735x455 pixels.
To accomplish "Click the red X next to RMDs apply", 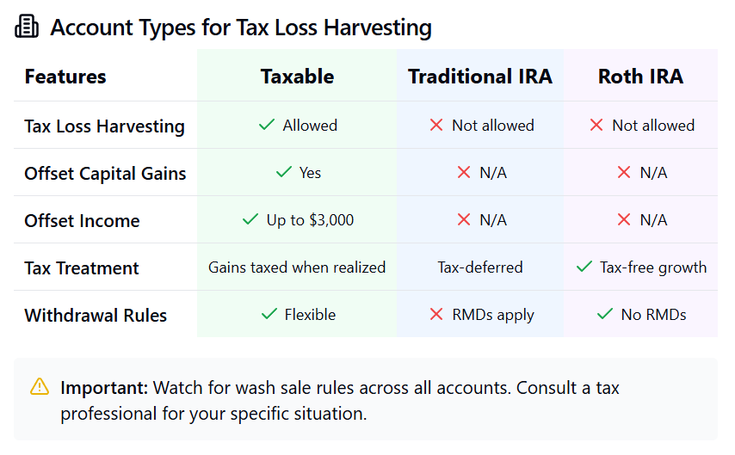I will coord(436,315).
